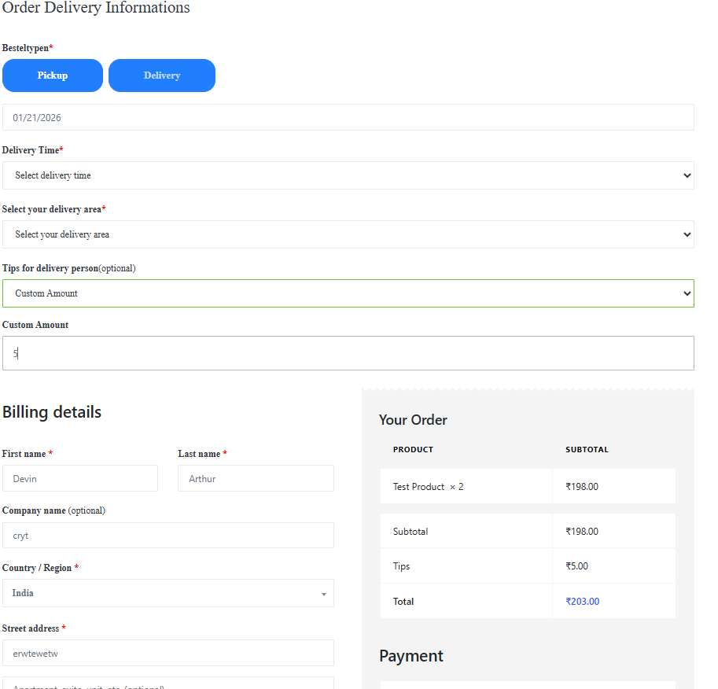This screenshot has width=718, height=689.
Task: Open the Country / Region dropdown showing India
Action: [x=168, y=593]
